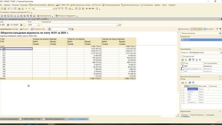Enable the КПС grouping checkbox
Viewport: 222px width, 125px height.
click(x=182, y=72)
